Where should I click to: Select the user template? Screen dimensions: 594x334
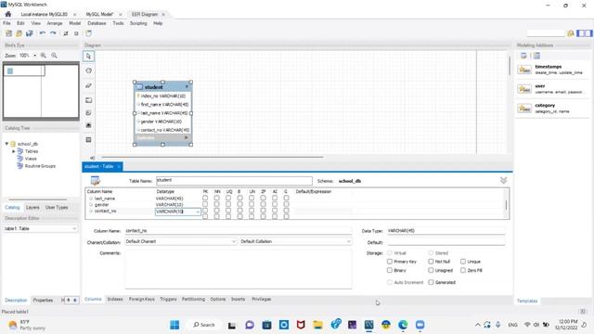551,89
